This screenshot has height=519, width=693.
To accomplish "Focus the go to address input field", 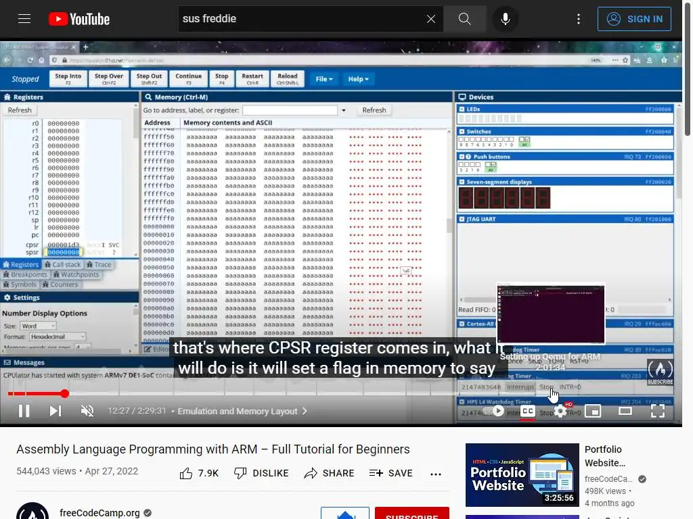I will [x=290, y=110].
